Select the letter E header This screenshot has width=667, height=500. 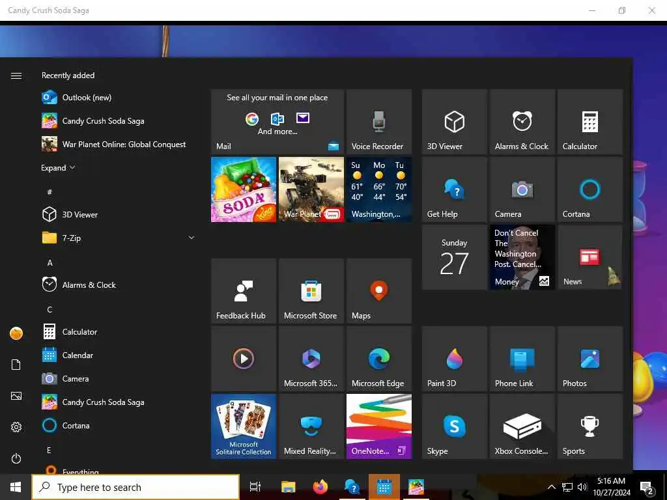[x=49, y=450]
